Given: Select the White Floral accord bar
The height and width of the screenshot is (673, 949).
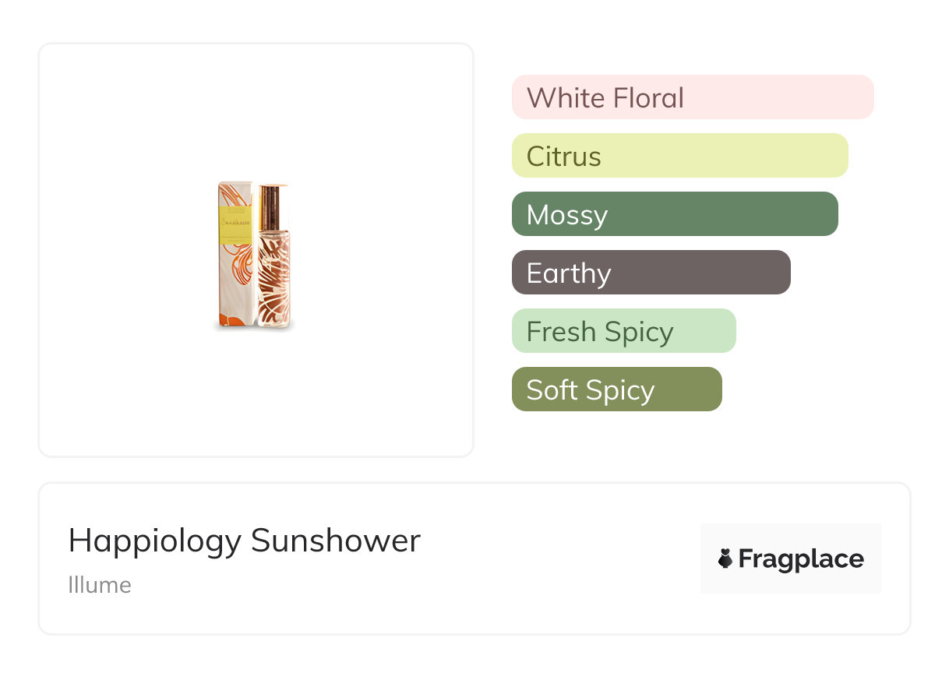Looking at the screenshot, I should [692, 97].
